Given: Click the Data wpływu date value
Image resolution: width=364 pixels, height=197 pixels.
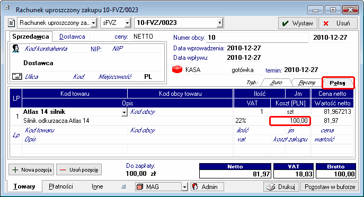Looking at the screenshot, I should (244, 58).
